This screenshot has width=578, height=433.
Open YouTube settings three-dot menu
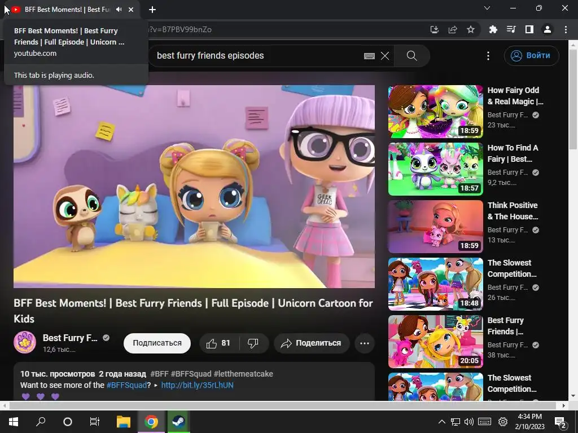(x=488, y=56)
